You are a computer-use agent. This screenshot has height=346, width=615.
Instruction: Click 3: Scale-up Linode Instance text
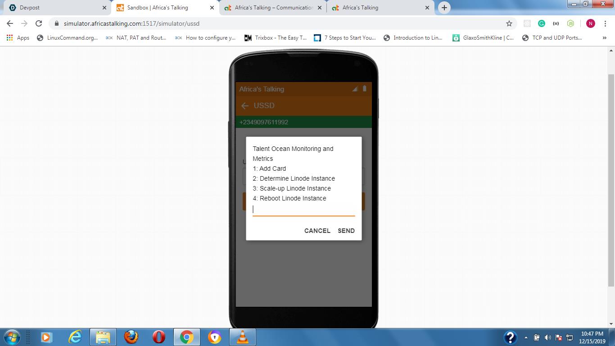[292, 188]
